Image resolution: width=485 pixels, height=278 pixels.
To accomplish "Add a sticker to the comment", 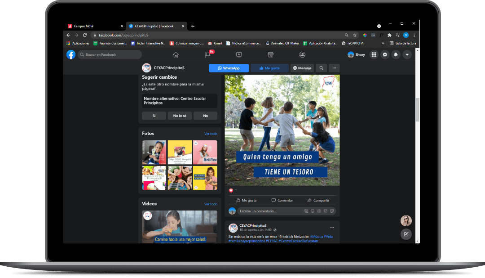I will (332, 211).
